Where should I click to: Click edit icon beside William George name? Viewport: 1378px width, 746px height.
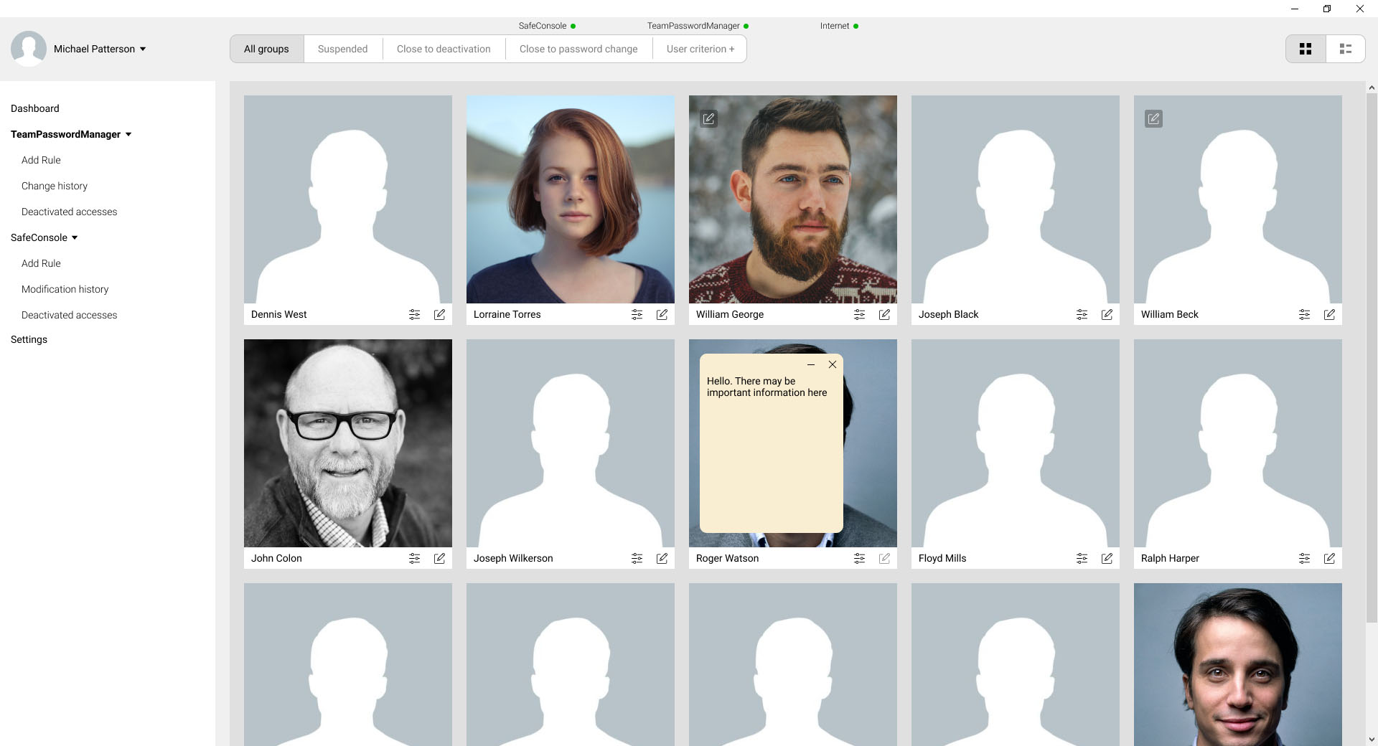coord(884,314)
